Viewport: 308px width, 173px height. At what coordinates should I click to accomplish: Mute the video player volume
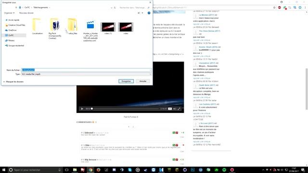coord(175,109)
